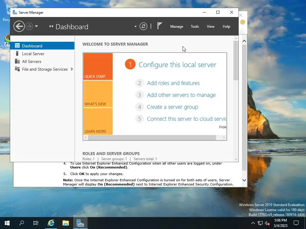This screenshot has width=306, height=229.
Task: Click the back navigation arrow in Server Manager
Action: pos(19,26)
